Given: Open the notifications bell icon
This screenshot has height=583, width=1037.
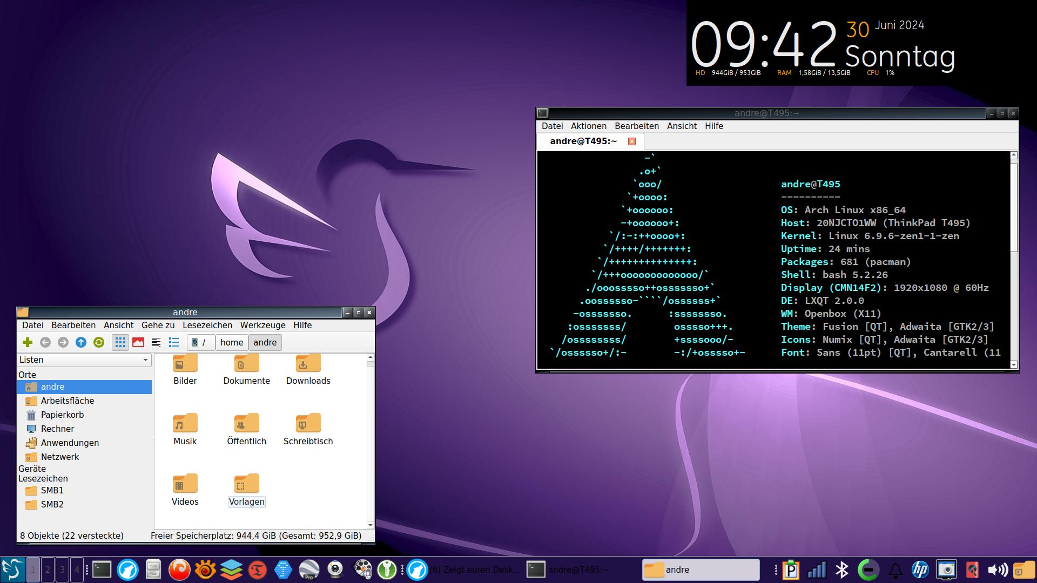Looking at the screenshot, I should (x=895, y=570).
